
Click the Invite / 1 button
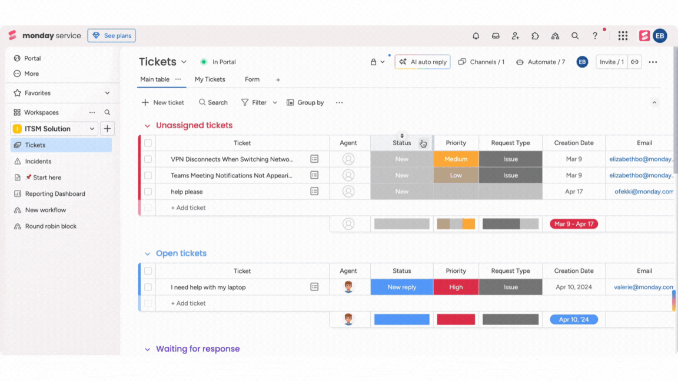click(611, 62)
